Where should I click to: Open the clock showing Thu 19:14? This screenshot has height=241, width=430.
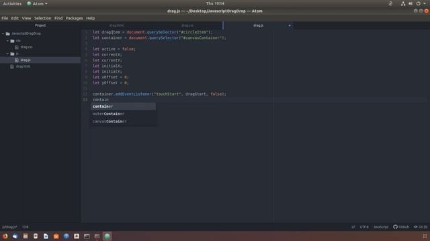[x=215, y=3]
